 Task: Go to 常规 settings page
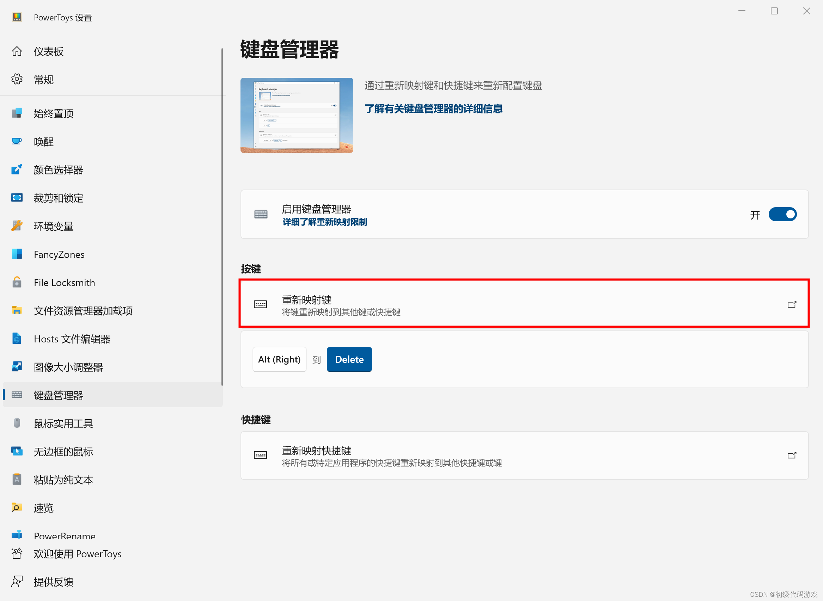pos(43,79)
